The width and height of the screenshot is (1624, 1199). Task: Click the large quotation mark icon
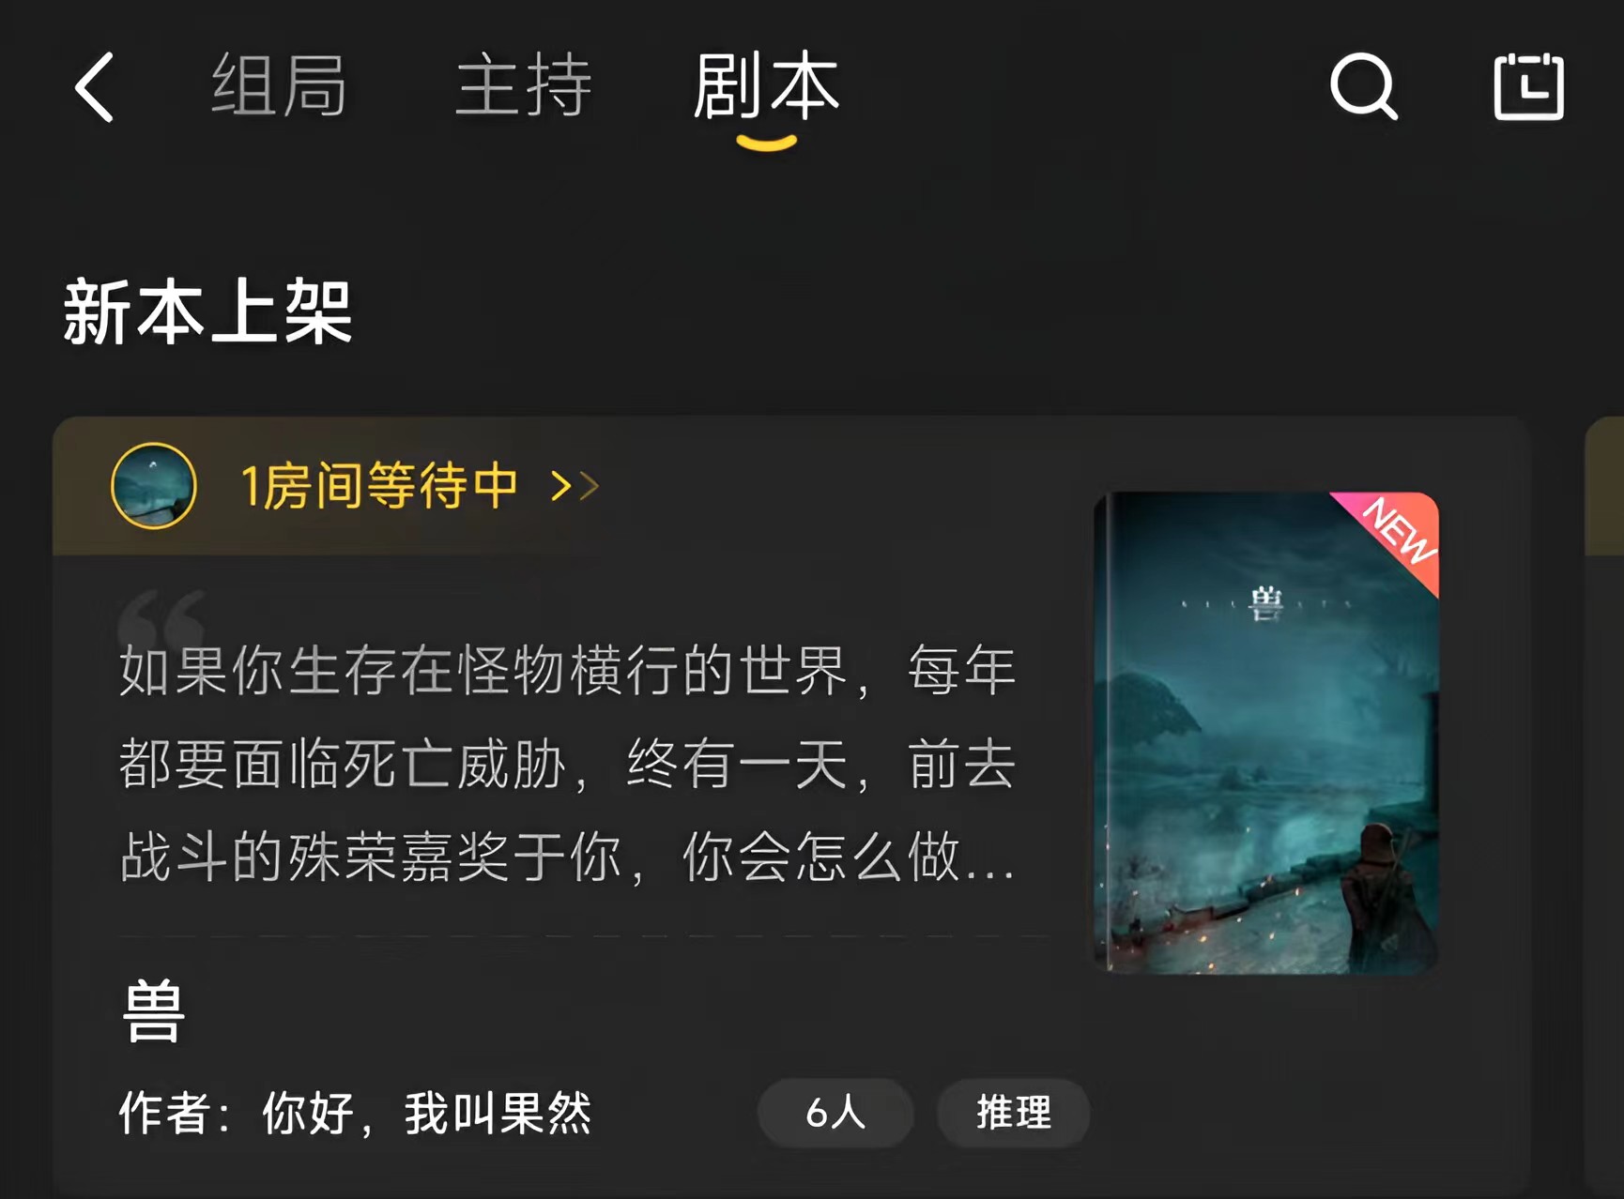pyautogui.click(x=161, y=617)
